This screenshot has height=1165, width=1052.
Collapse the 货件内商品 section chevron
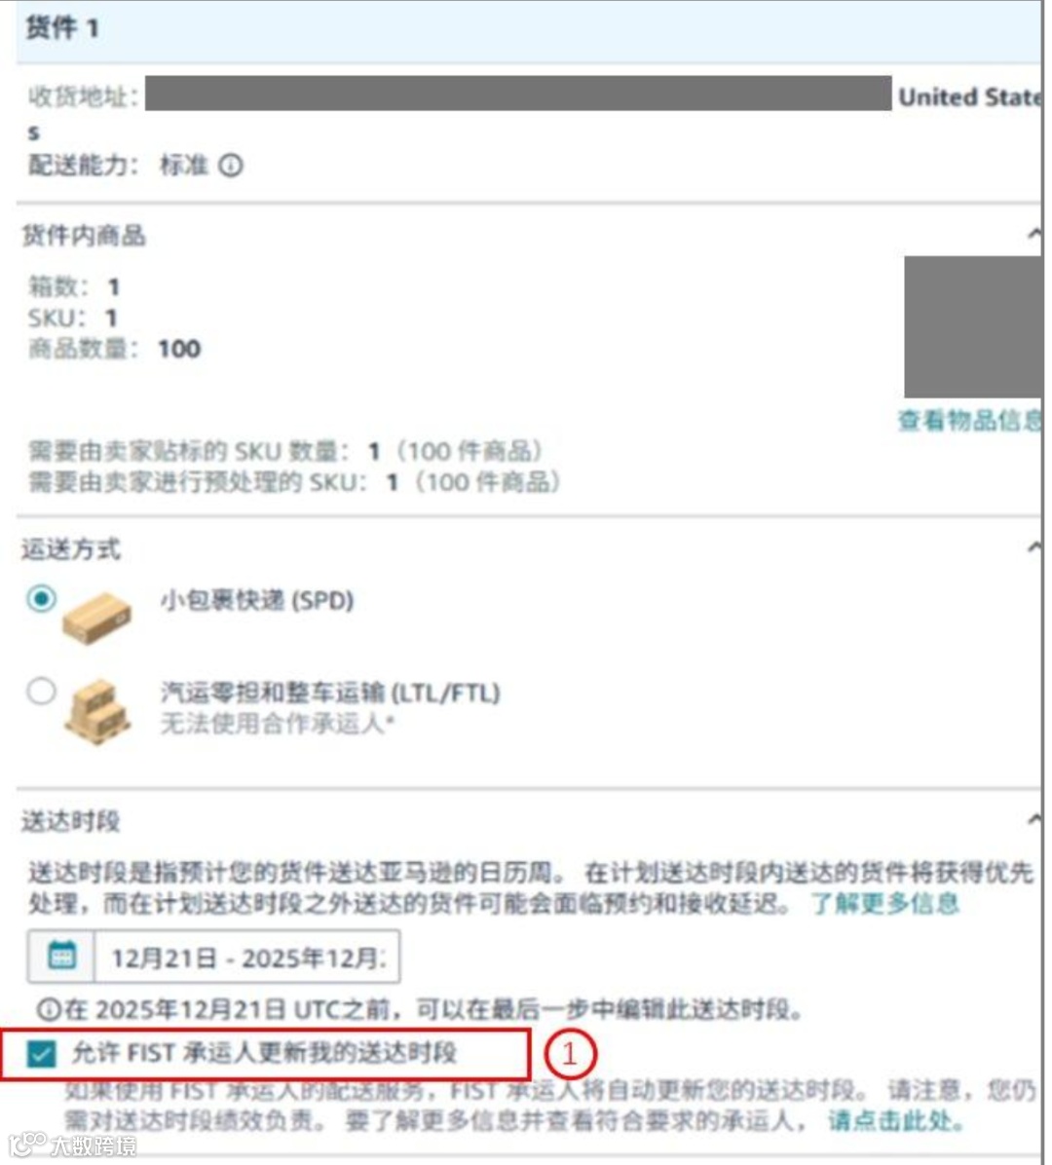tap(1034, 236)
